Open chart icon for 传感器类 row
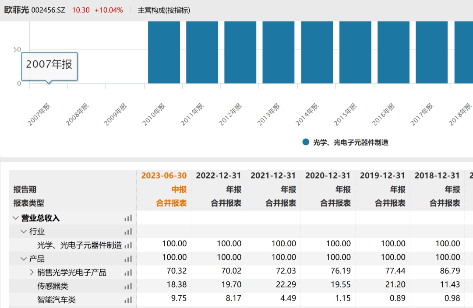Screen dimensions: 473x308 (x=128, y=286)
